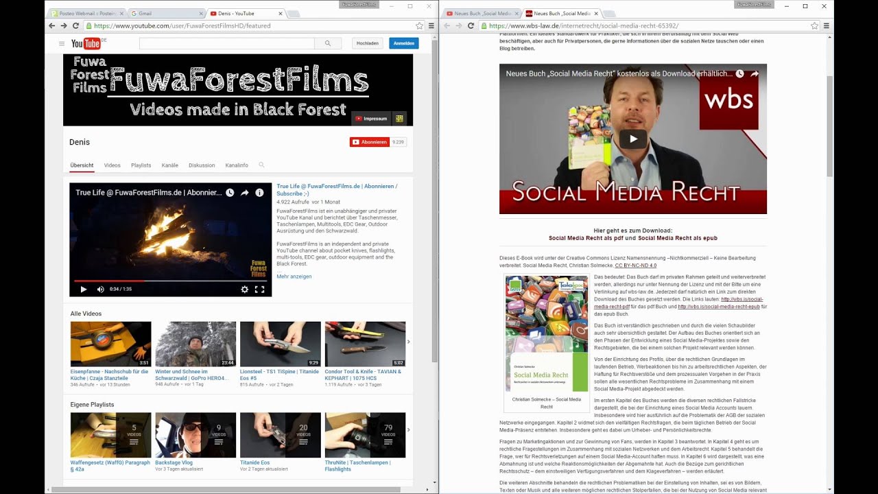Open Impressum link on channel banner

point(370,118)
